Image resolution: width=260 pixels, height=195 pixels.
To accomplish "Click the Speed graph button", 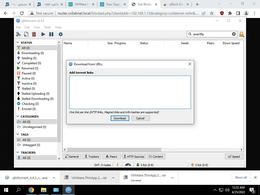I will (x=234, y=156).
